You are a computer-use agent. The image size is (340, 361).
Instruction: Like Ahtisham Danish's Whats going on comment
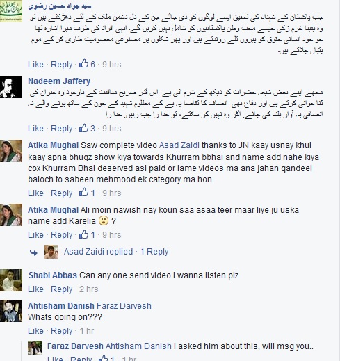point(35,331)
